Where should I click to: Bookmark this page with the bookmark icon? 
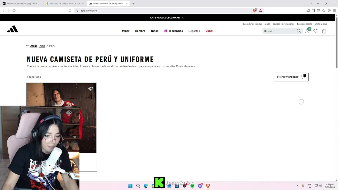70,11
